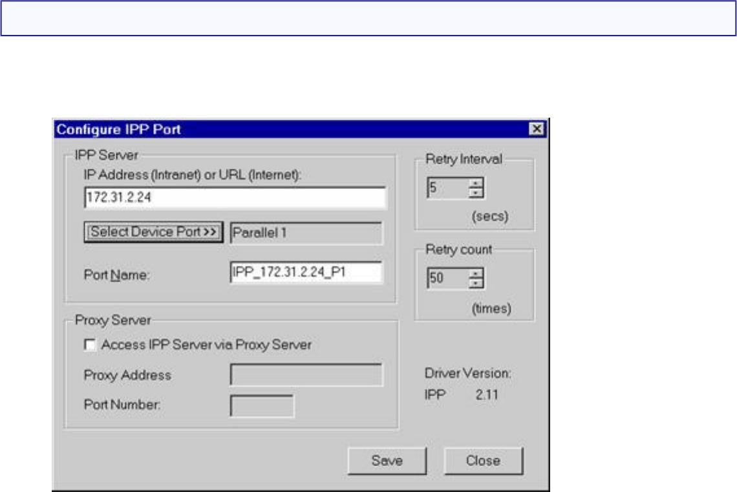This screenshot has width=737, height=492.
Task: Click the IPP 2.11 version text
Action: pos(461,395)
